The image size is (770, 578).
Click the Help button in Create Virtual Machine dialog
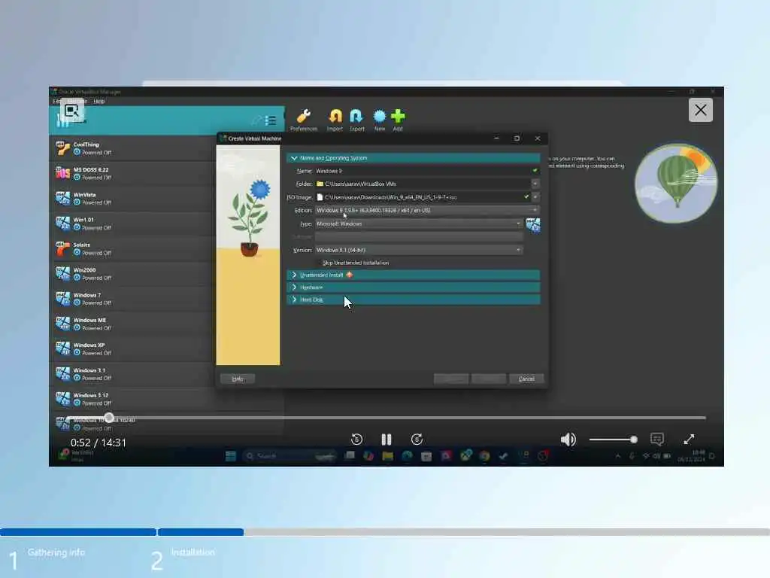pyautogui.click(x=237, y=379)
